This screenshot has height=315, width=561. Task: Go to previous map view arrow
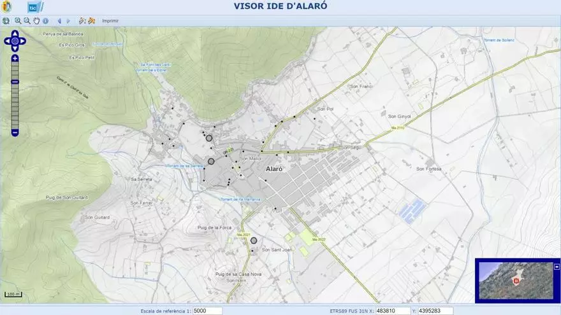coord(59,21)
